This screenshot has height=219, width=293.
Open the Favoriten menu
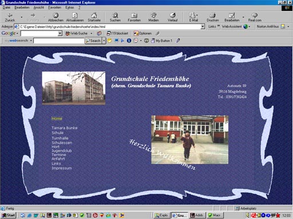click(55, 7)
